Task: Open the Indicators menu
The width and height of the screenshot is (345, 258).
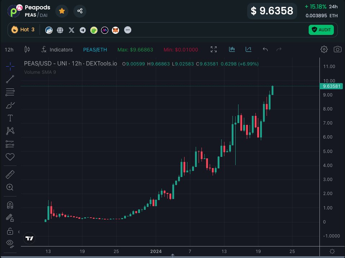Action: [x=57, y=50]
